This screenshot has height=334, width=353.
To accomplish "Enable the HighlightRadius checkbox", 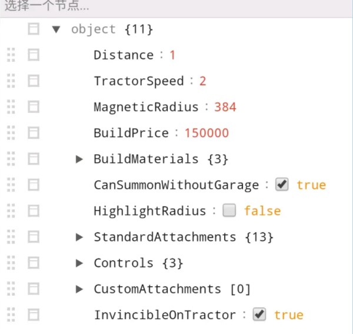I will (x=229, y=211).
